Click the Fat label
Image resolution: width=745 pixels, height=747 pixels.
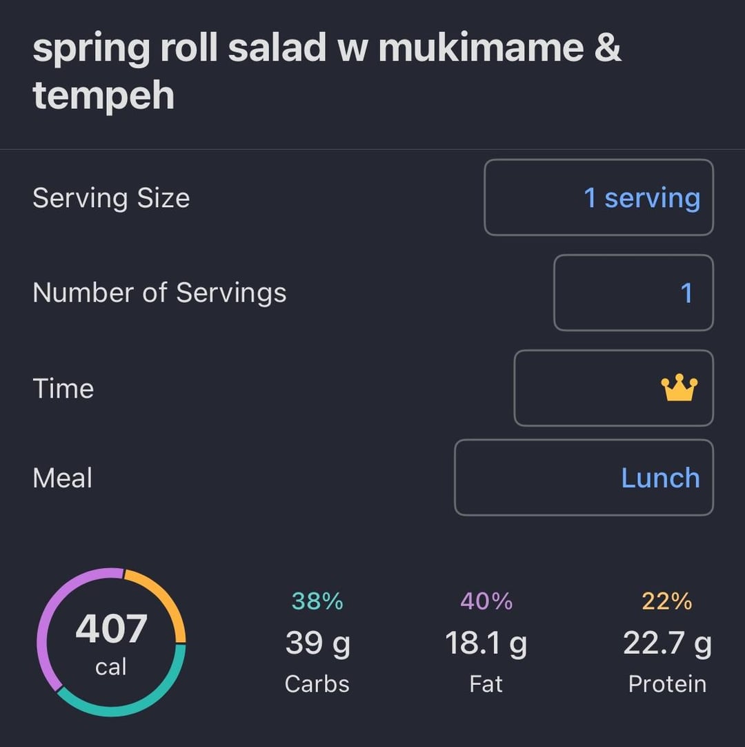coord(486,683)
